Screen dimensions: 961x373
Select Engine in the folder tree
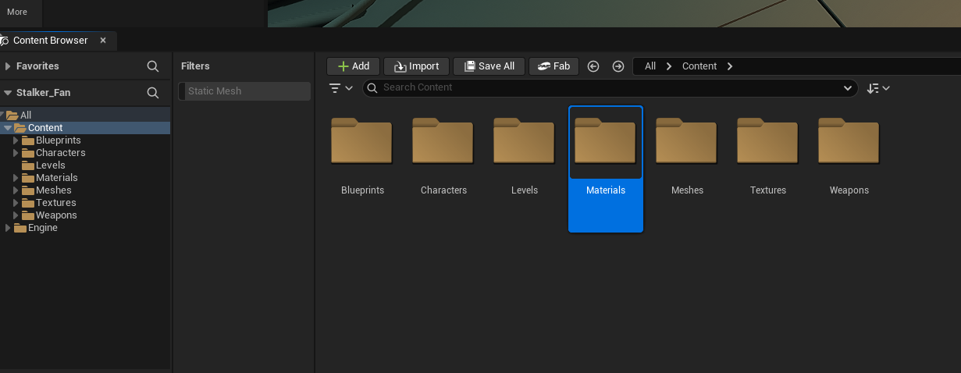tap(43, 228)
